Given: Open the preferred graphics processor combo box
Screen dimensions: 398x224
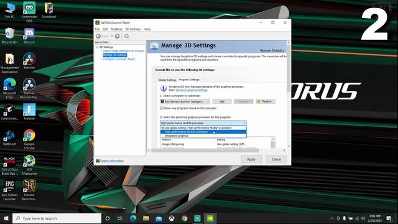Looking at the screenshot, I should (203, 123).
